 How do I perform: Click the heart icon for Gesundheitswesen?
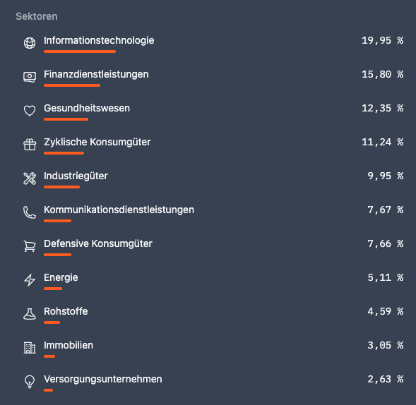pos(30,111)
